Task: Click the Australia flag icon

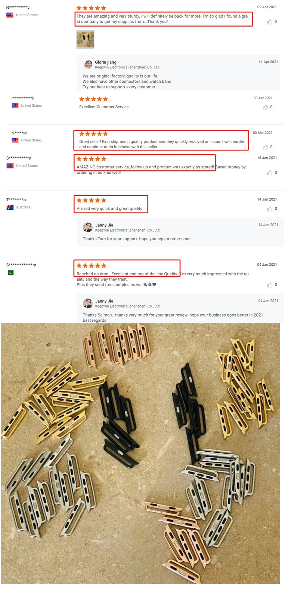Action: point(10,207)
